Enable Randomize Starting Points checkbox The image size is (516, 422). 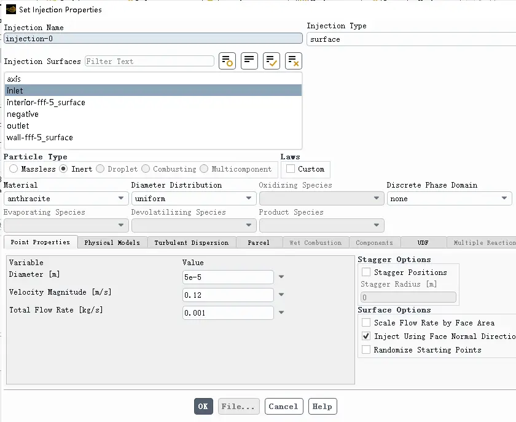point(366,349)
